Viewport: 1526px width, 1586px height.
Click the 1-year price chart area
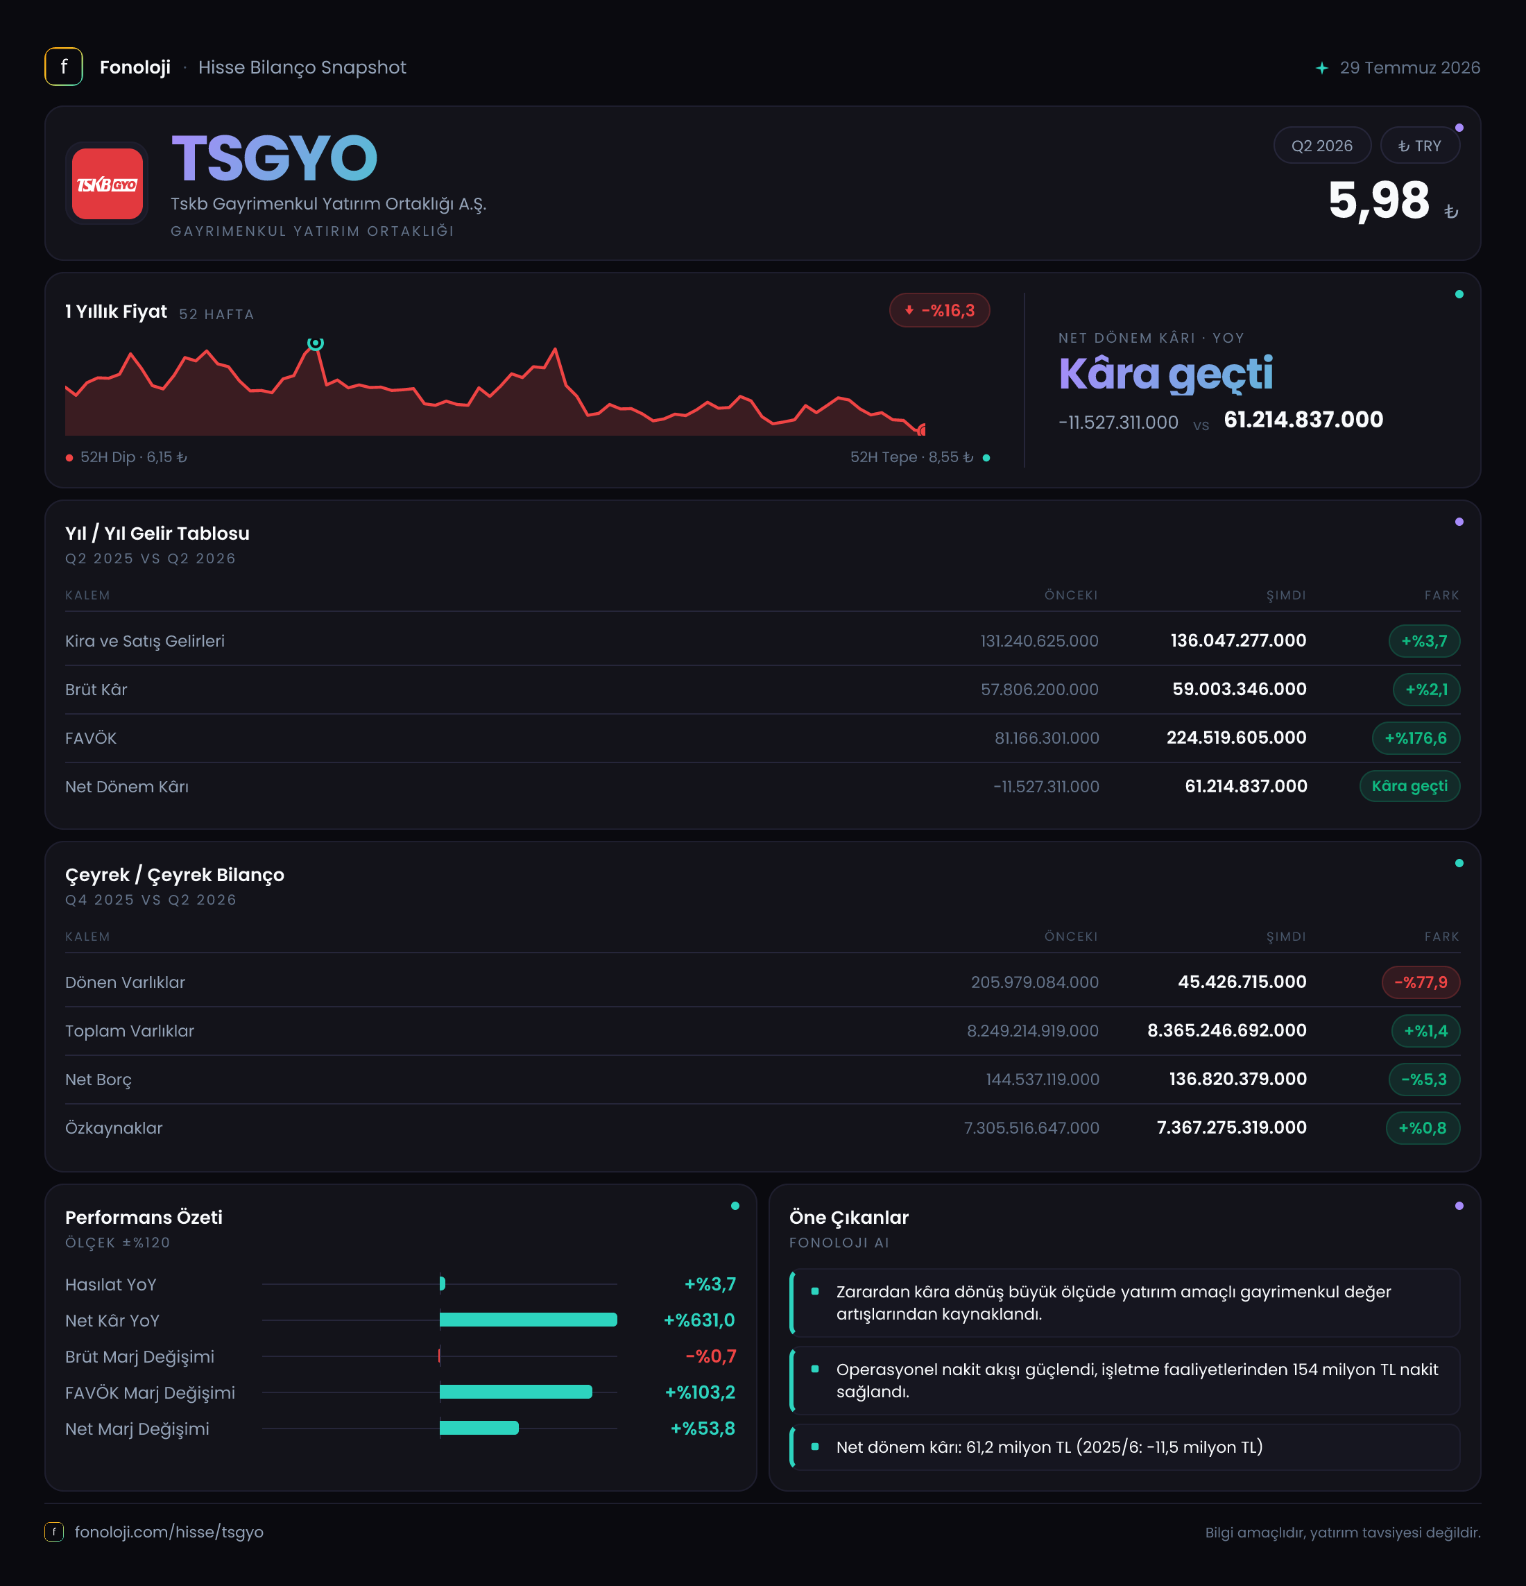coord(495,389)
